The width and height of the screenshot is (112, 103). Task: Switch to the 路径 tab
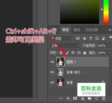click(77, 30)
